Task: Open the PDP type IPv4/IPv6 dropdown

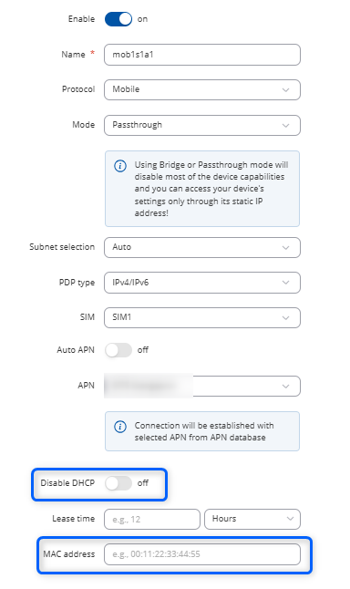Action: 202,283
